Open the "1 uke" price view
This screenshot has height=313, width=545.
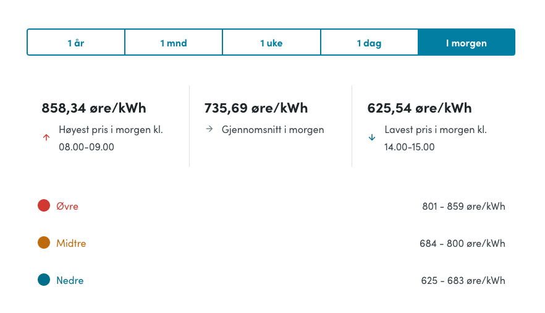tap(271, 43)
